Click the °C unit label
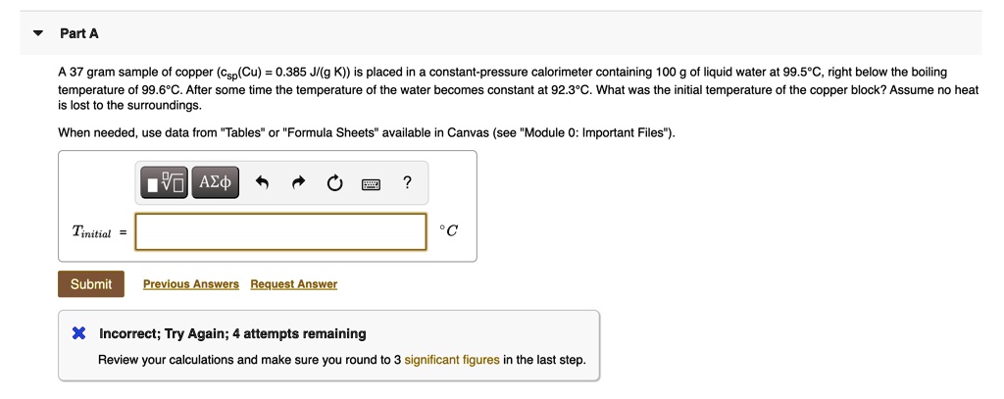The width and height of the screenshot is (1004, 399). (448, 231)
